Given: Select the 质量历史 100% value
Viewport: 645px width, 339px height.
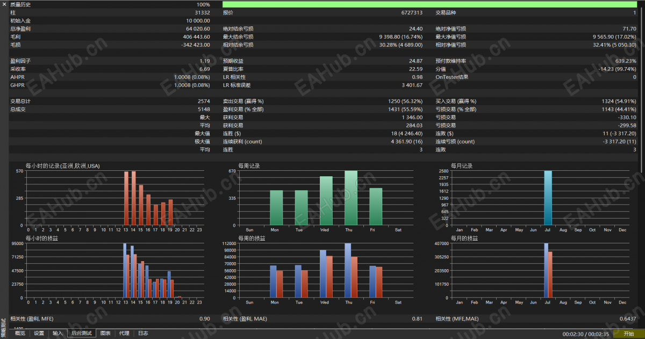Looking at the screenshot, I should 203,4.
